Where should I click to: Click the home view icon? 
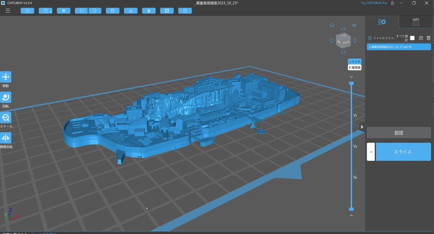pos(332,25)
